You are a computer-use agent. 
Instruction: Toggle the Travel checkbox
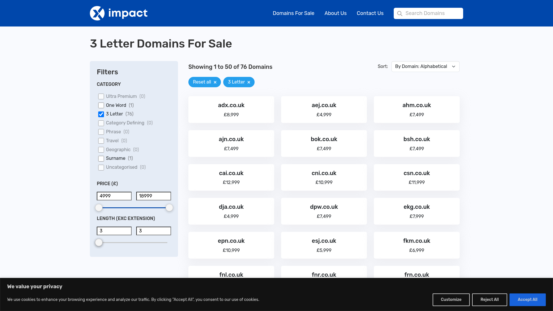point(101,141)
